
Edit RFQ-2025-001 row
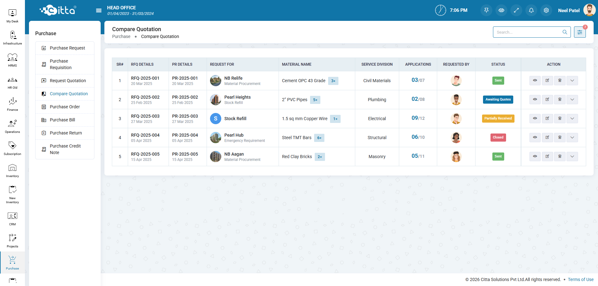click(x=547, y=81)
